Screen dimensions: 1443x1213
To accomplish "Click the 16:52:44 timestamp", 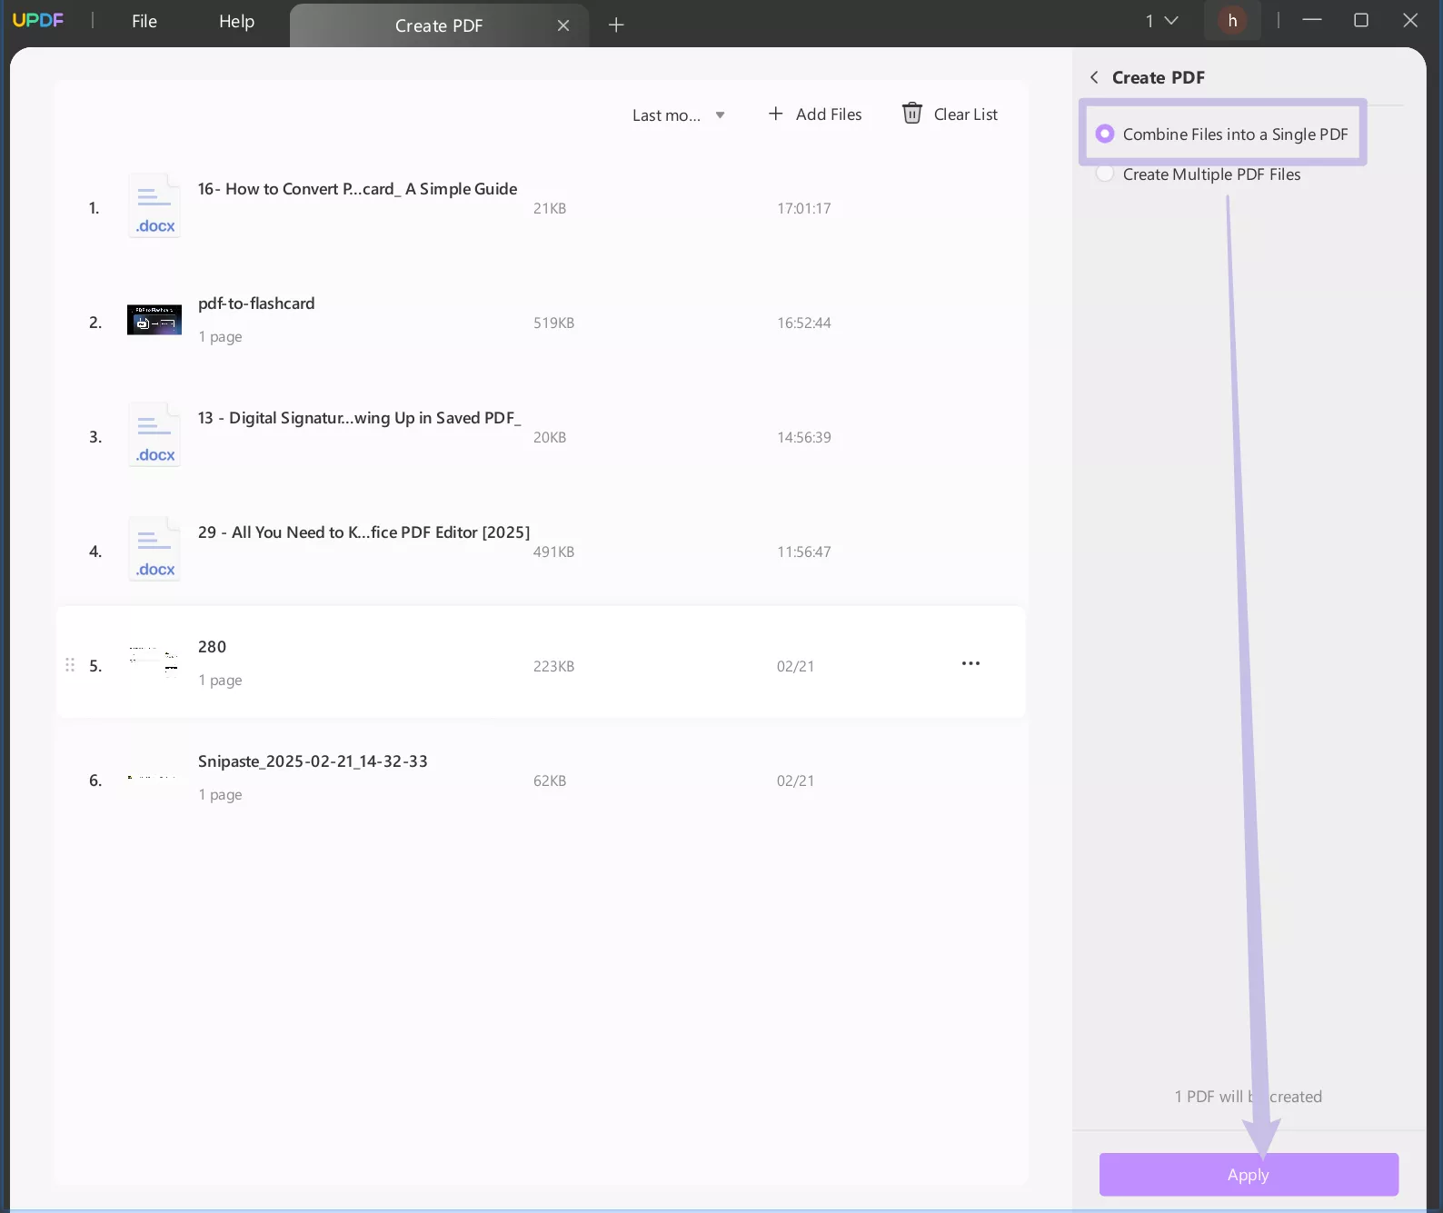I will click(804, 323).
